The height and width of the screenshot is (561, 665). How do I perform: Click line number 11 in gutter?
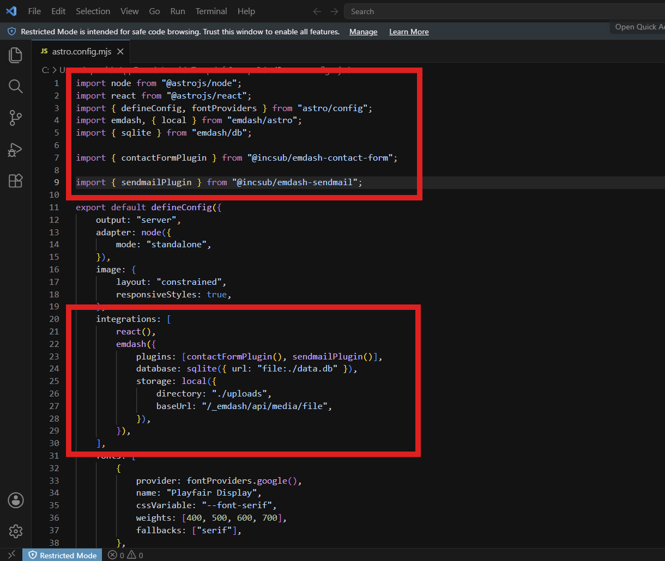coord(53,207)
